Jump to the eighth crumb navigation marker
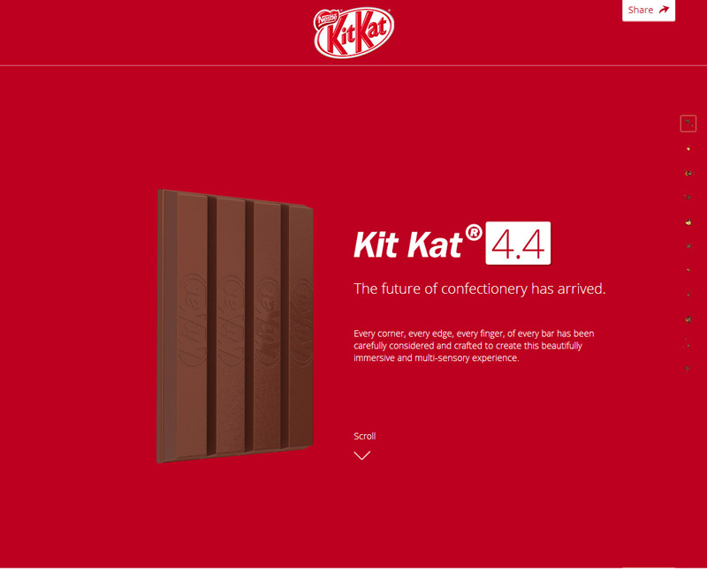The image size is (707, 570). click(x=688, y=295)
